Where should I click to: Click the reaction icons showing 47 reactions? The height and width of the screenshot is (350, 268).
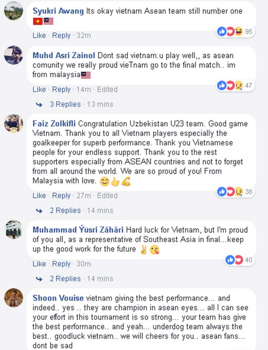[230, 85]
